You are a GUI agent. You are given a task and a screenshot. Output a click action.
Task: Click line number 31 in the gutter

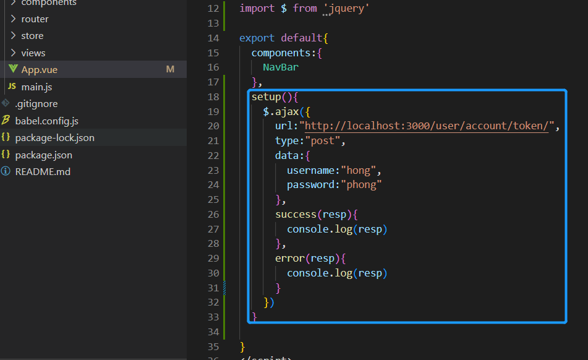click(x=213, y=288)
